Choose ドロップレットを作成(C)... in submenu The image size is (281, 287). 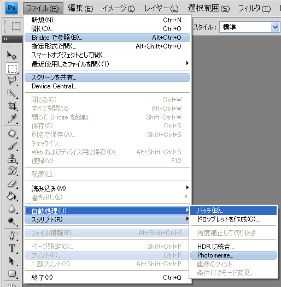233,219
